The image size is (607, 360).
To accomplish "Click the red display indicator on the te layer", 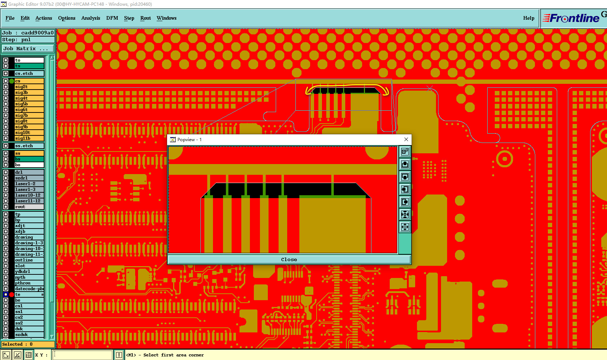I will (11, 294).
